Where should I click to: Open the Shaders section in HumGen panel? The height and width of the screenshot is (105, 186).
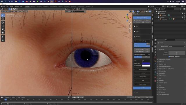click(x=142, y=37)
